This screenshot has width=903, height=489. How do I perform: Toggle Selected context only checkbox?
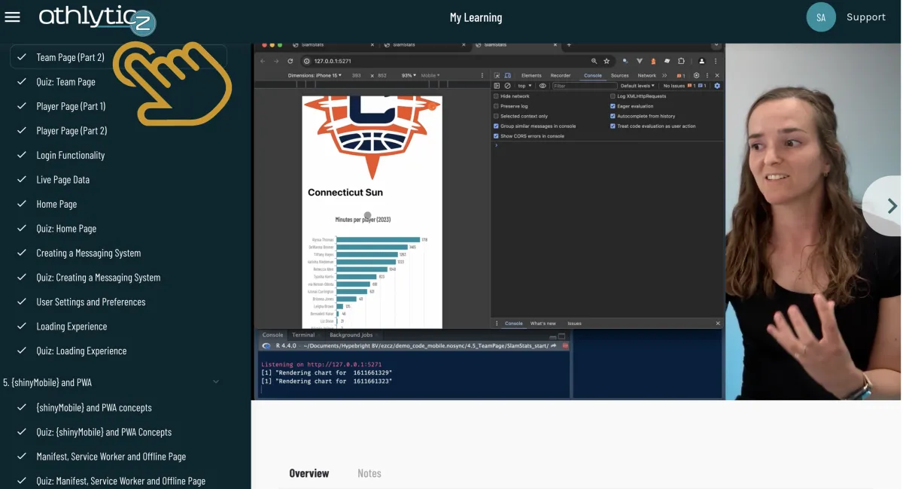(496, 116)
